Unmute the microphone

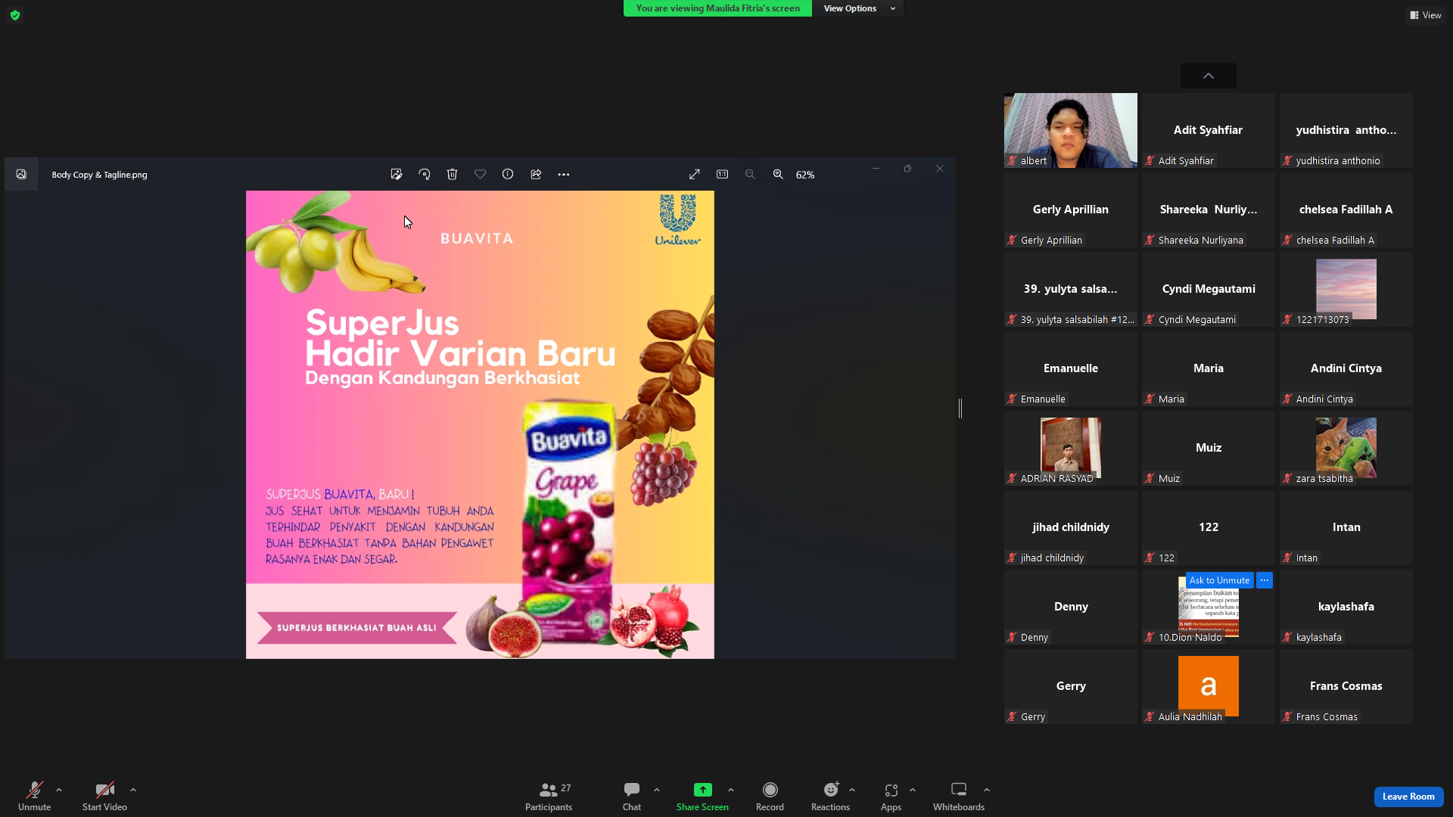click(x=35, y=796)
